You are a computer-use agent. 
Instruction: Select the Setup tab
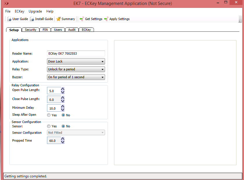click(x=14, y=30)
